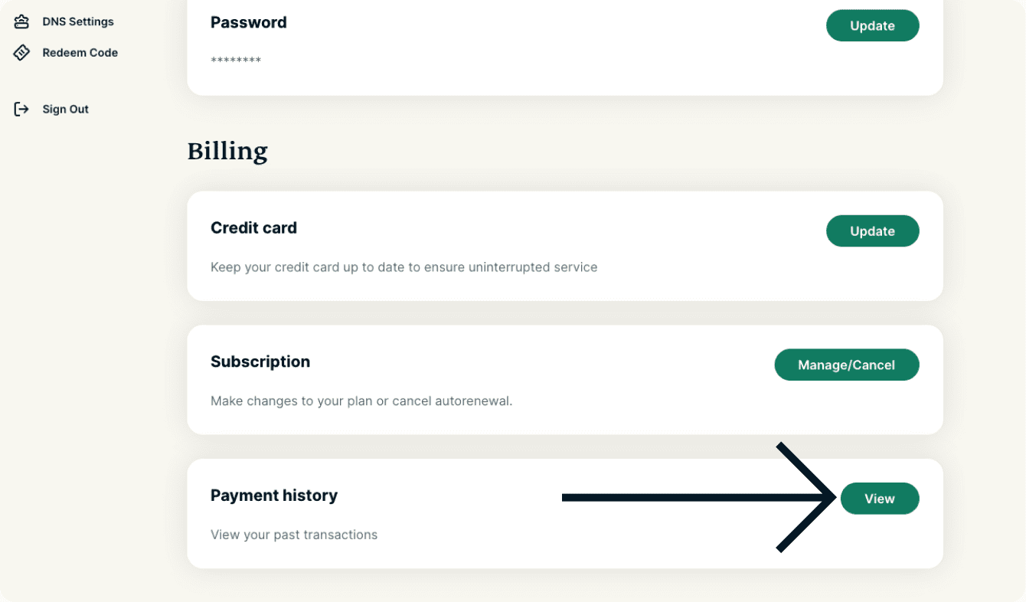View the payment history

(880, 499)
